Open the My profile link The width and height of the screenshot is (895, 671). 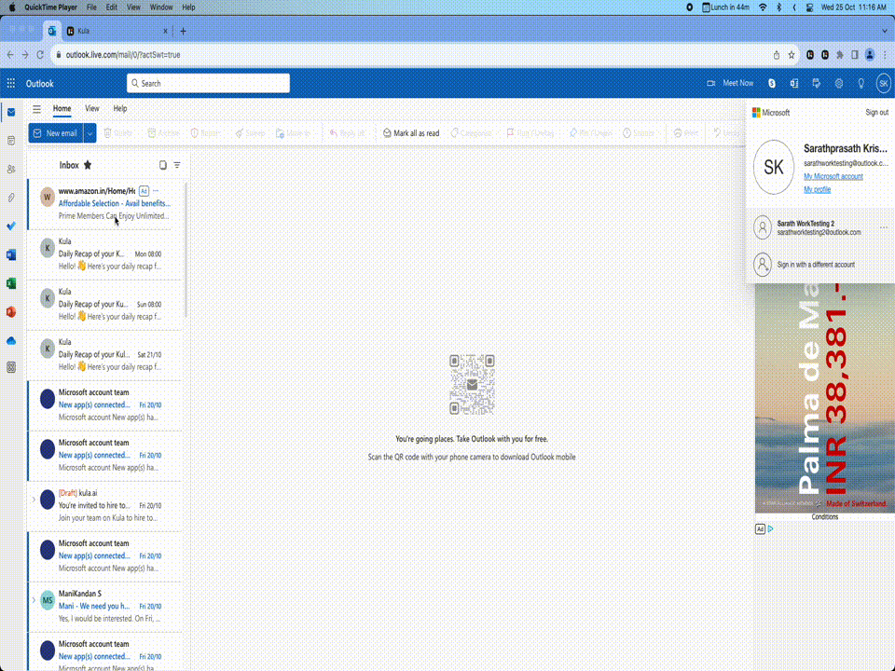pos(817,189)
